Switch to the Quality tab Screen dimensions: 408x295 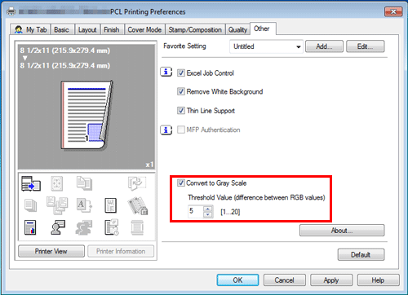(237, 29)
